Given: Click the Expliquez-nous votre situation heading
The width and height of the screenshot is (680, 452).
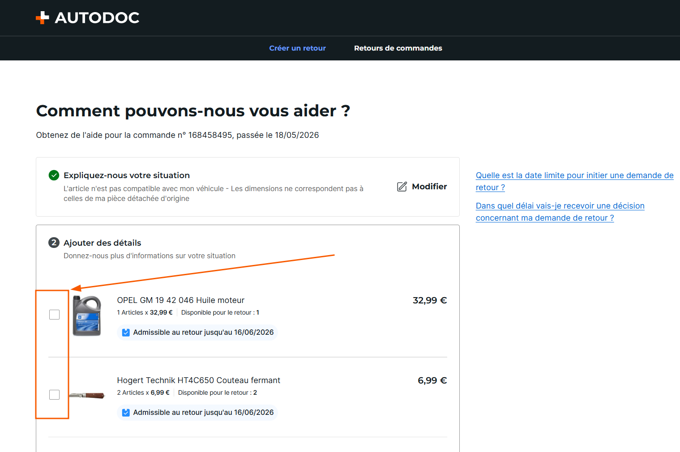Looking at the screenshot, I should [x=127, y=175].
